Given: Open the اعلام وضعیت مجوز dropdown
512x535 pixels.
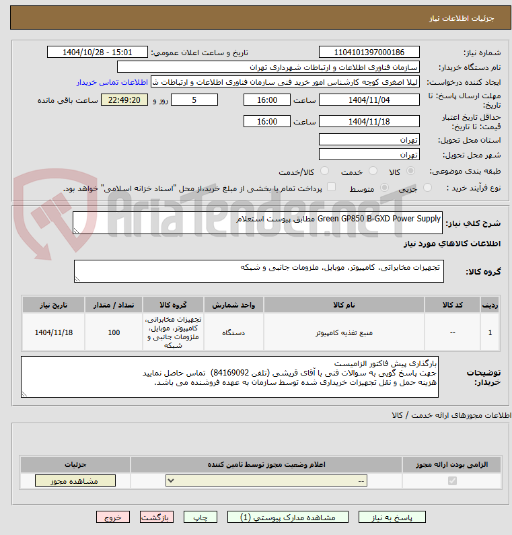Looking at the screenshot, I should (x=266, y=480).
